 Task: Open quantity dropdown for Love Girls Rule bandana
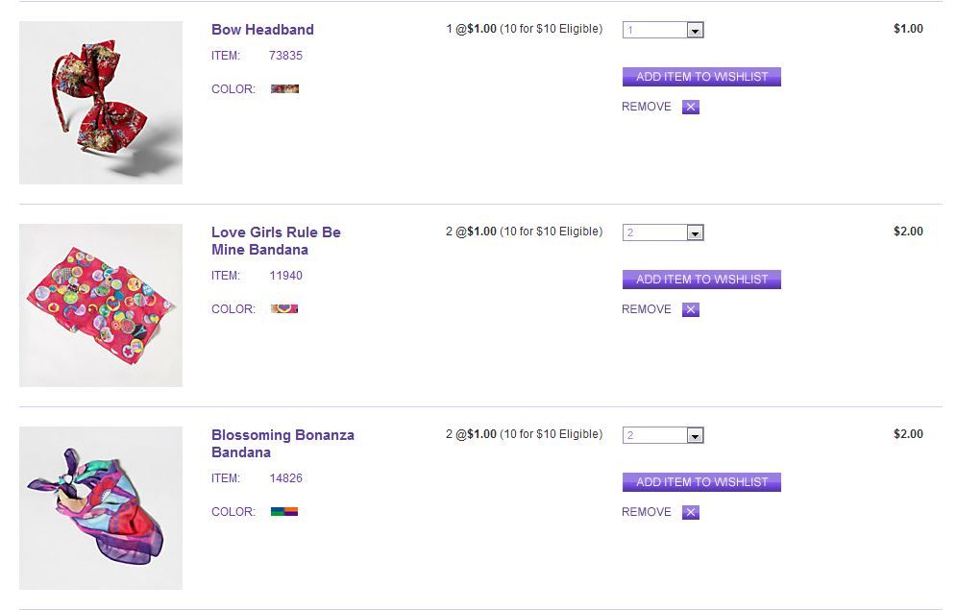(x=696, y=233)
